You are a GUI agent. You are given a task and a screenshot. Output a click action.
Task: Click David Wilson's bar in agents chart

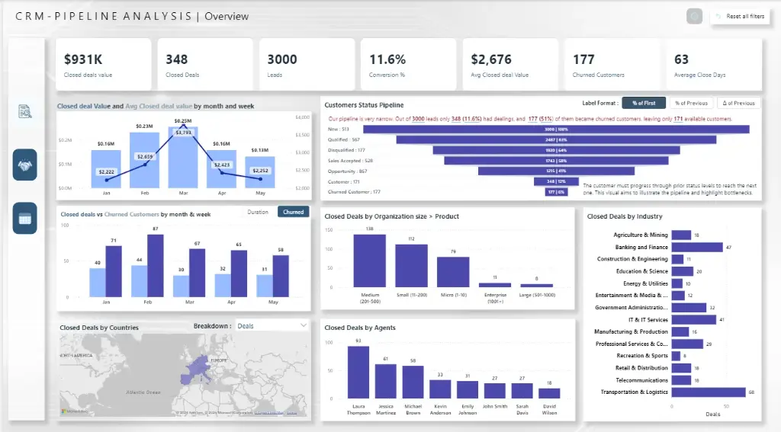click(x=549, y=393)
